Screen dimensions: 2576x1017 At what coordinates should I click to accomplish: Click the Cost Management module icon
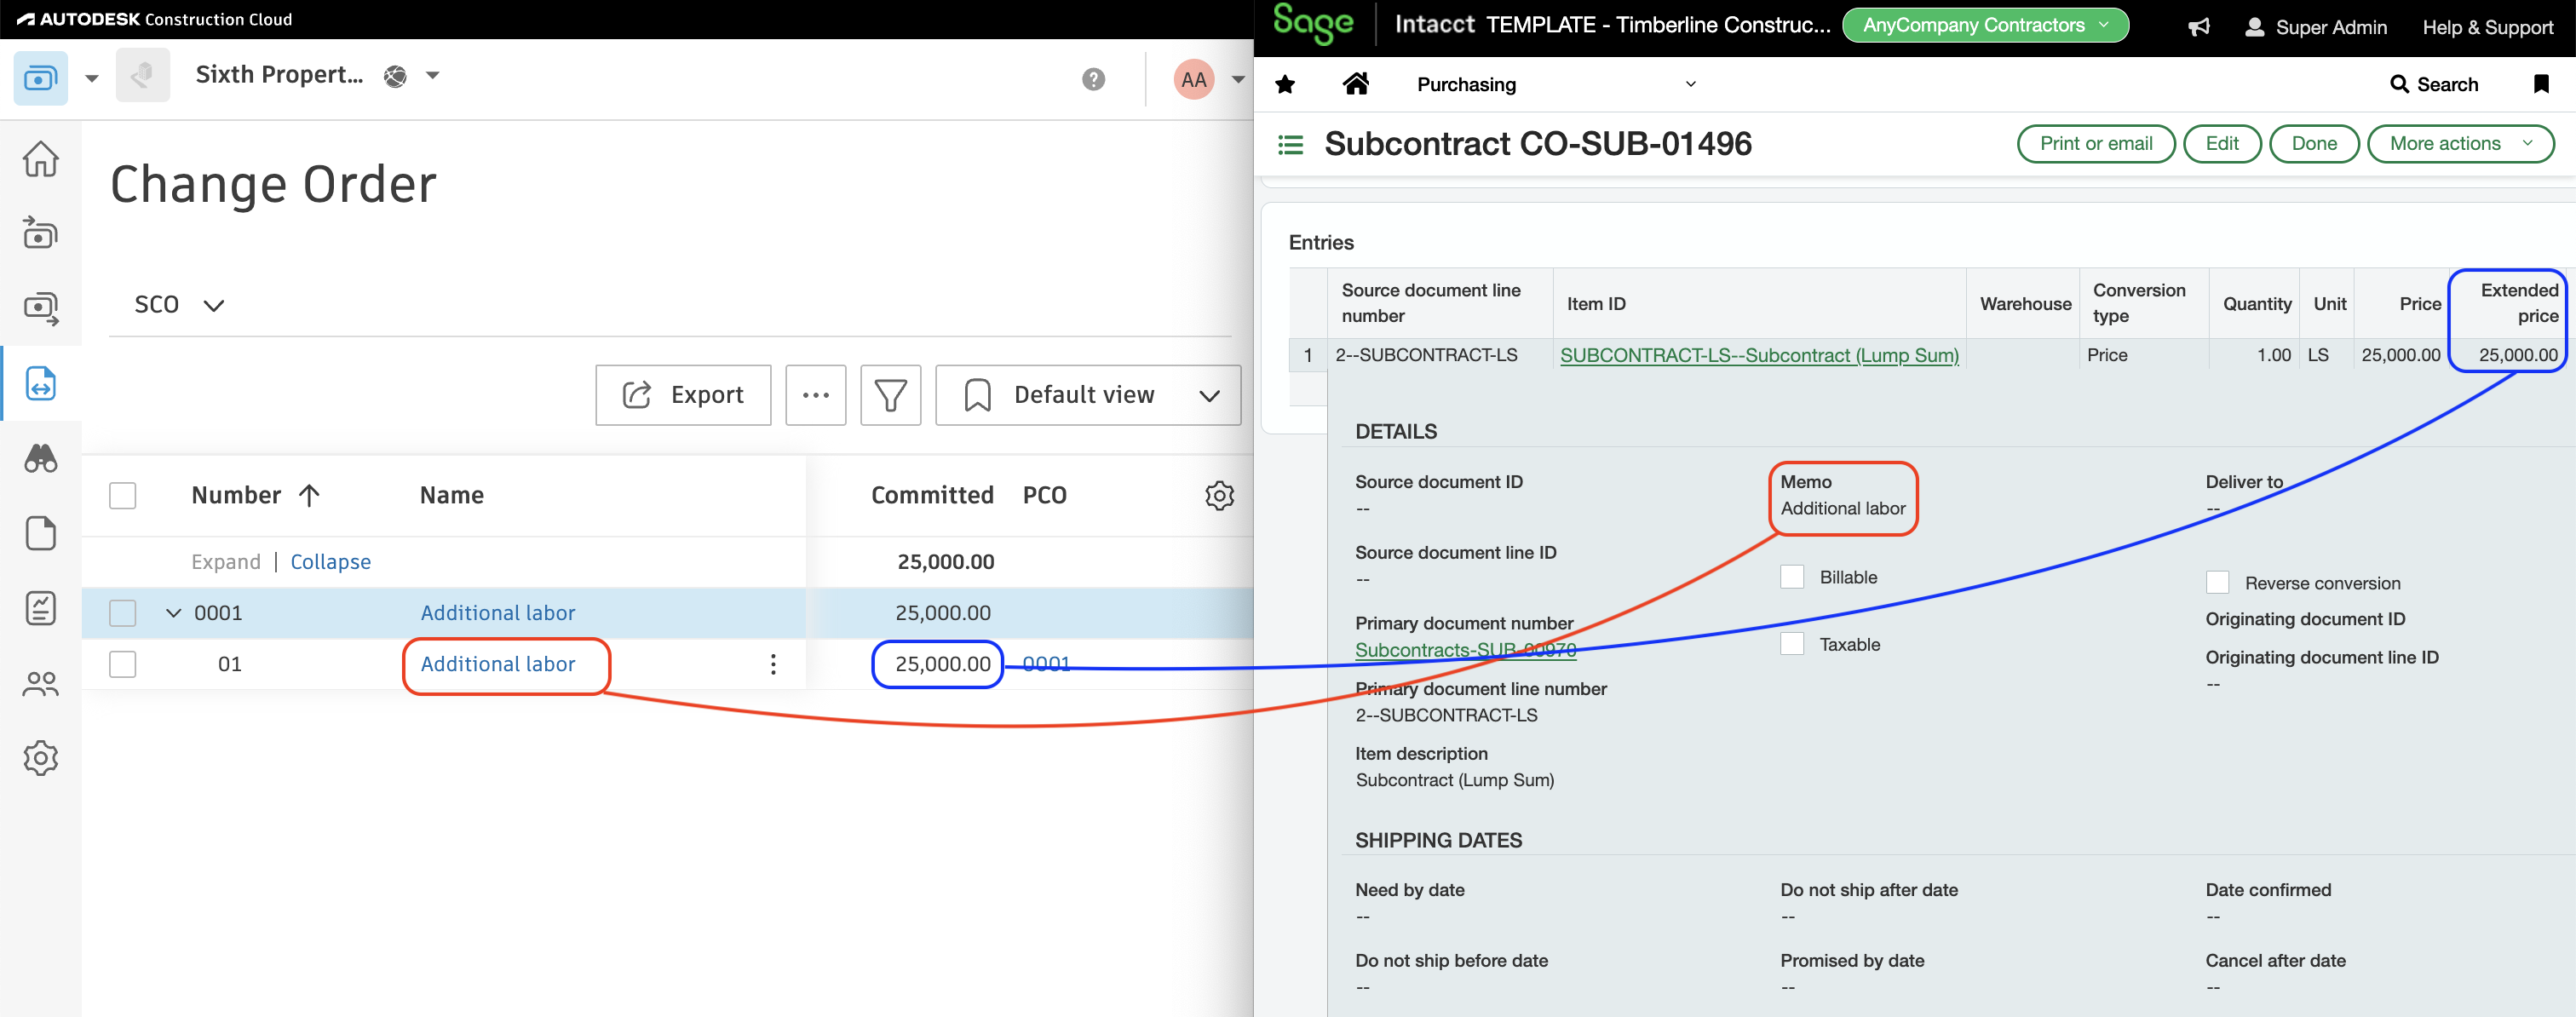40,77
